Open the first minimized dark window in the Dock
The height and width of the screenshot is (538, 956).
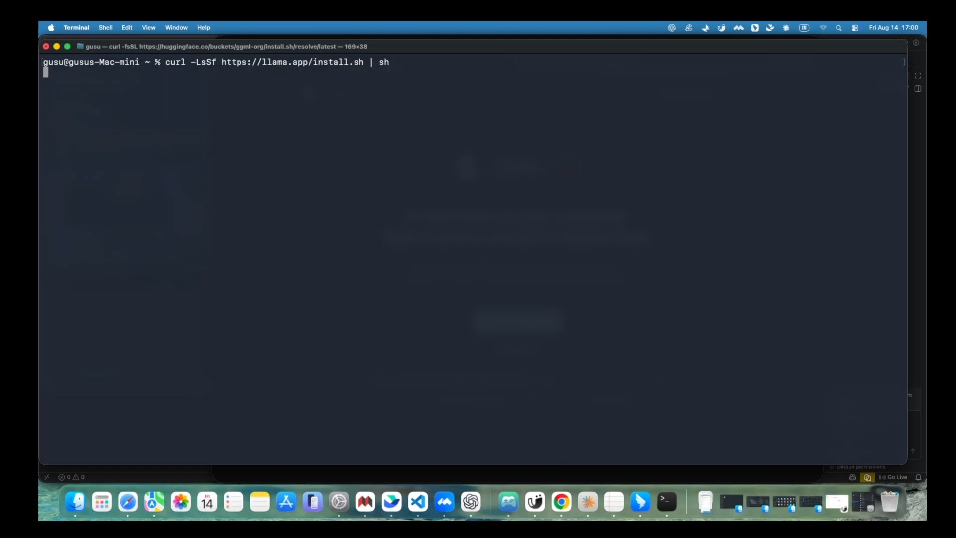tap(731, 503)
